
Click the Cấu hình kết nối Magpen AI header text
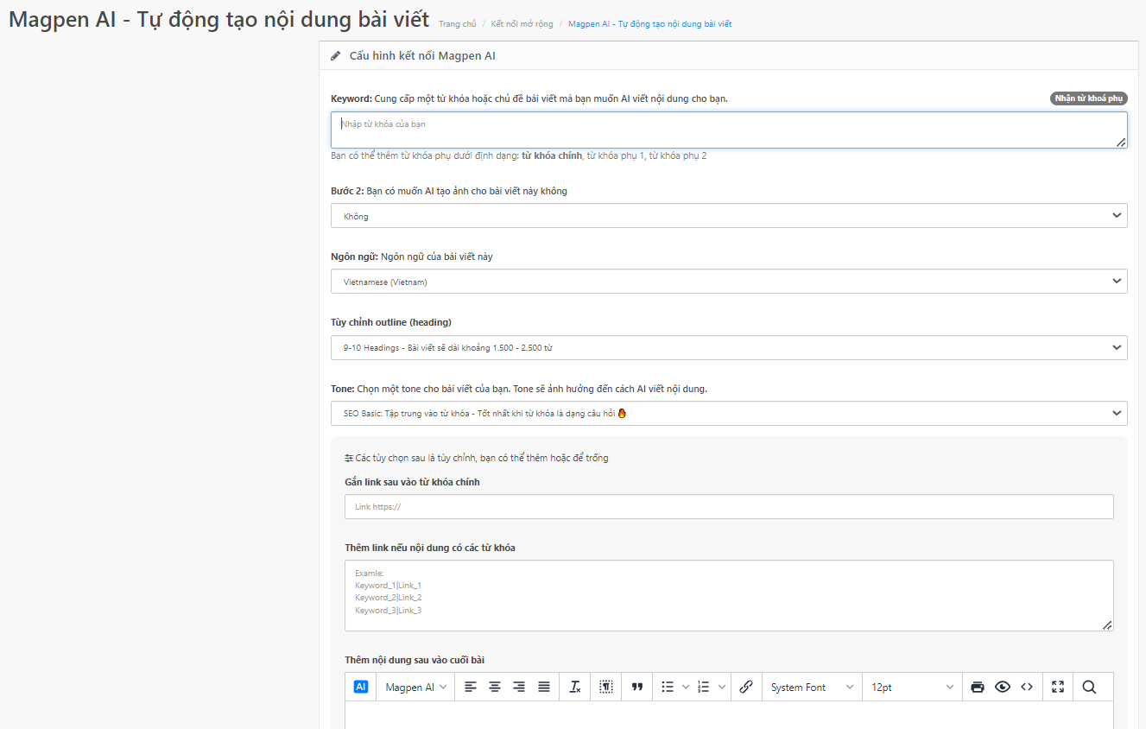pos(422,56)
